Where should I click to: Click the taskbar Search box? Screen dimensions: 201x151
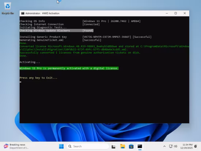pos(88,146)
